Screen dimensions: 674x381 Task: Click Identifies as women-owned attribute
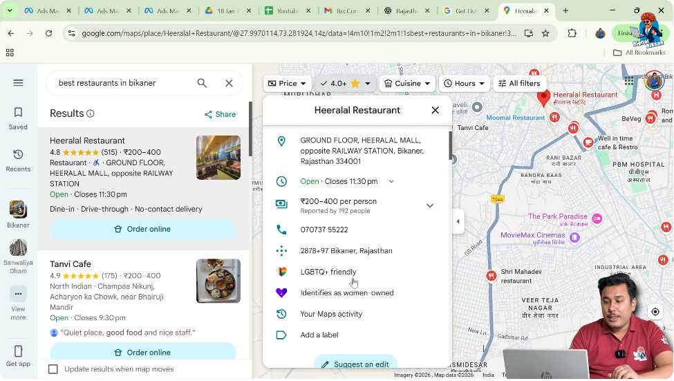347,293
